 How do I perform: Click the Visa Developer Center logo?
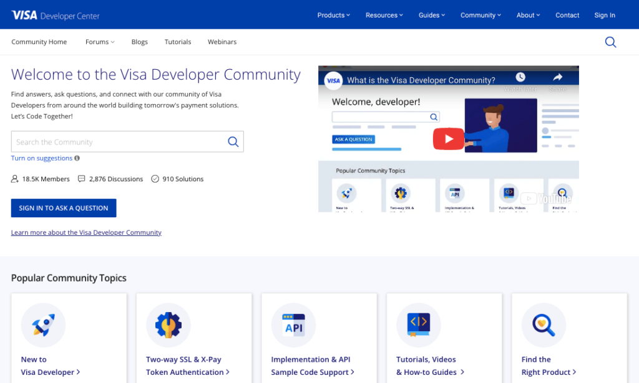coord(55,16)
